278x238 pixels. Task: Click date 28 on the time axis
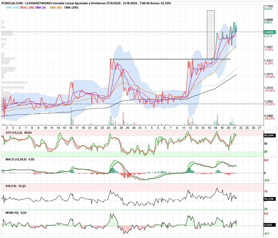121,128
